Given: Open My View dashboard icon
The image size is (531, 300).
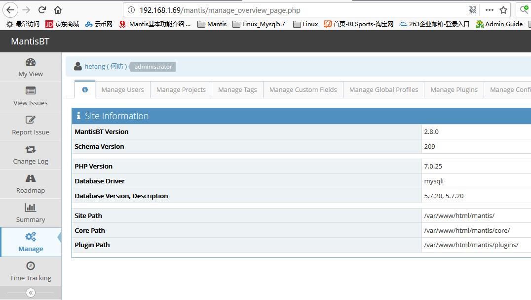Looking at the screenshot, I should click(31, 62).
